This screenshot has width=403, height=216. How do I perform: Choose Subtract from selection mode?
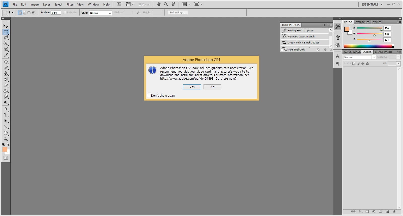29,12
